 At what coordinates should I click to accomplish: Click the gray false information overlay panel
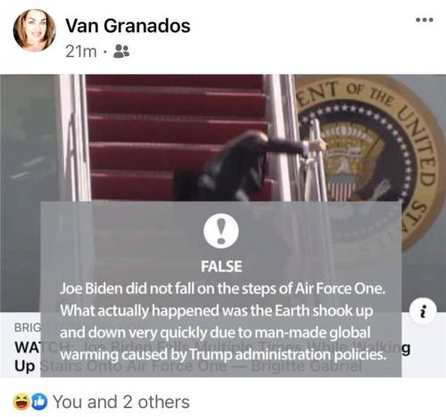coord(221,289)
